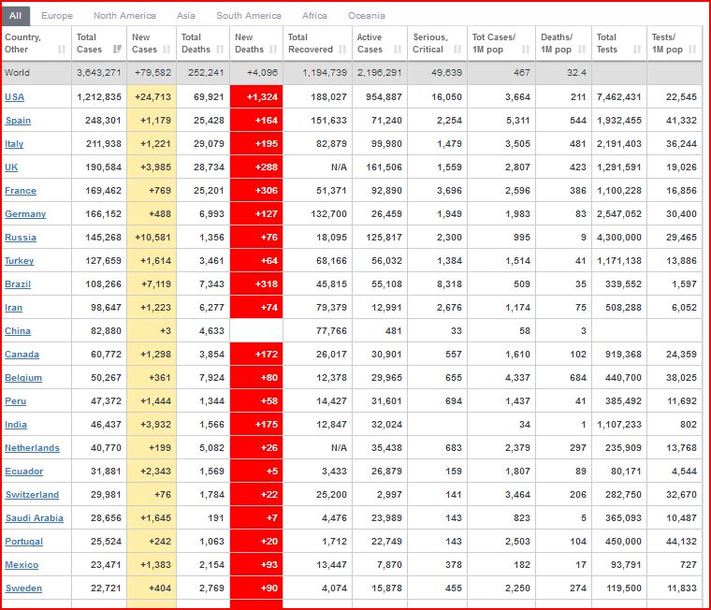Image resolution: width=711 pixels, height=610 pixels.
Task: Select USA new deaths +1,324 cell
Action: tap(256, 97)
